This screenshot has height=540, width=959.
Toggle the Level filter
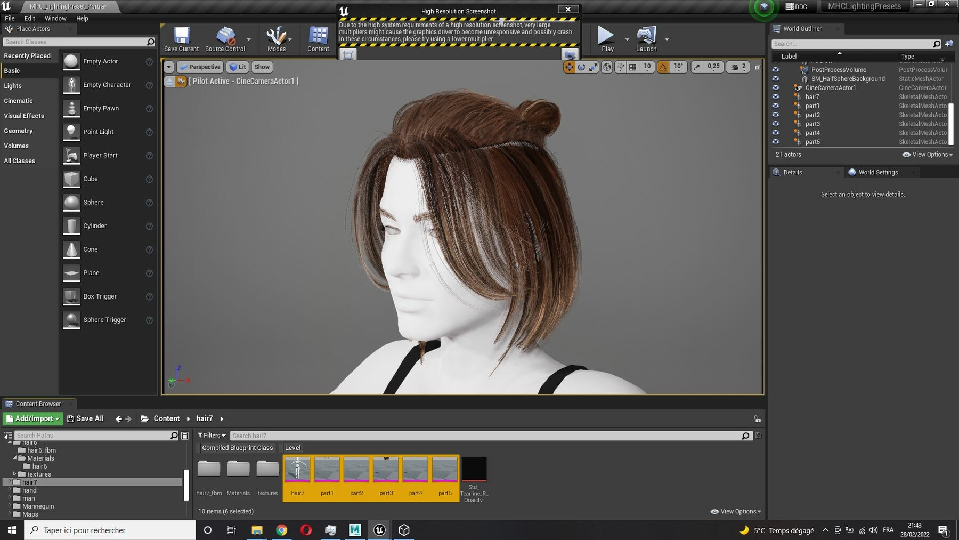292,448
